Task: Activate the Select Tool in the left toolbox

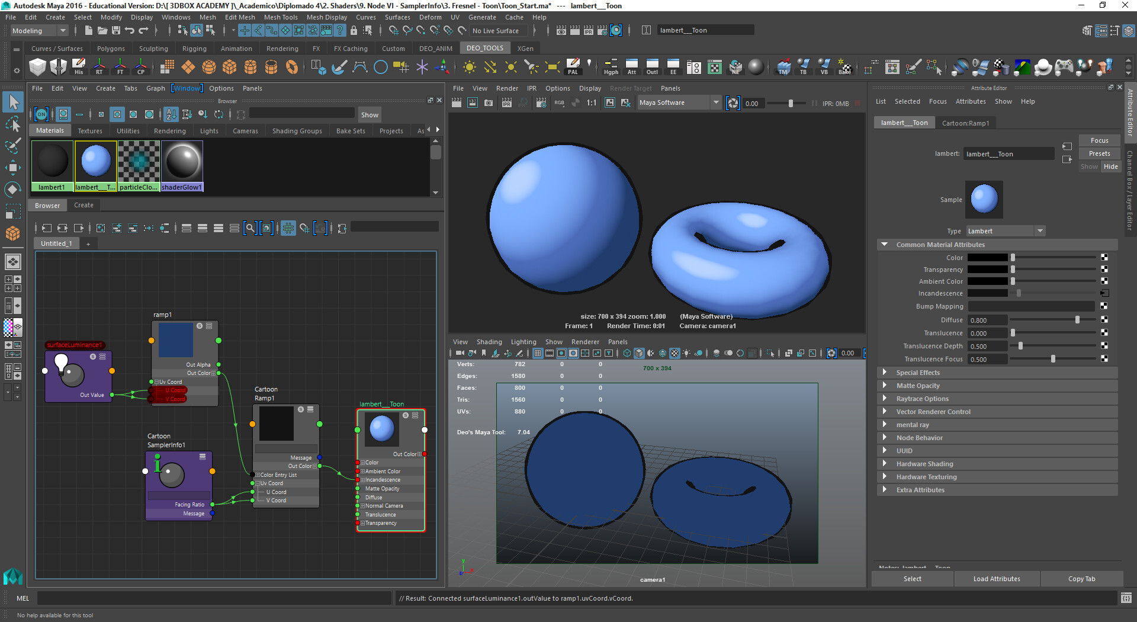Action: [13, 102]
